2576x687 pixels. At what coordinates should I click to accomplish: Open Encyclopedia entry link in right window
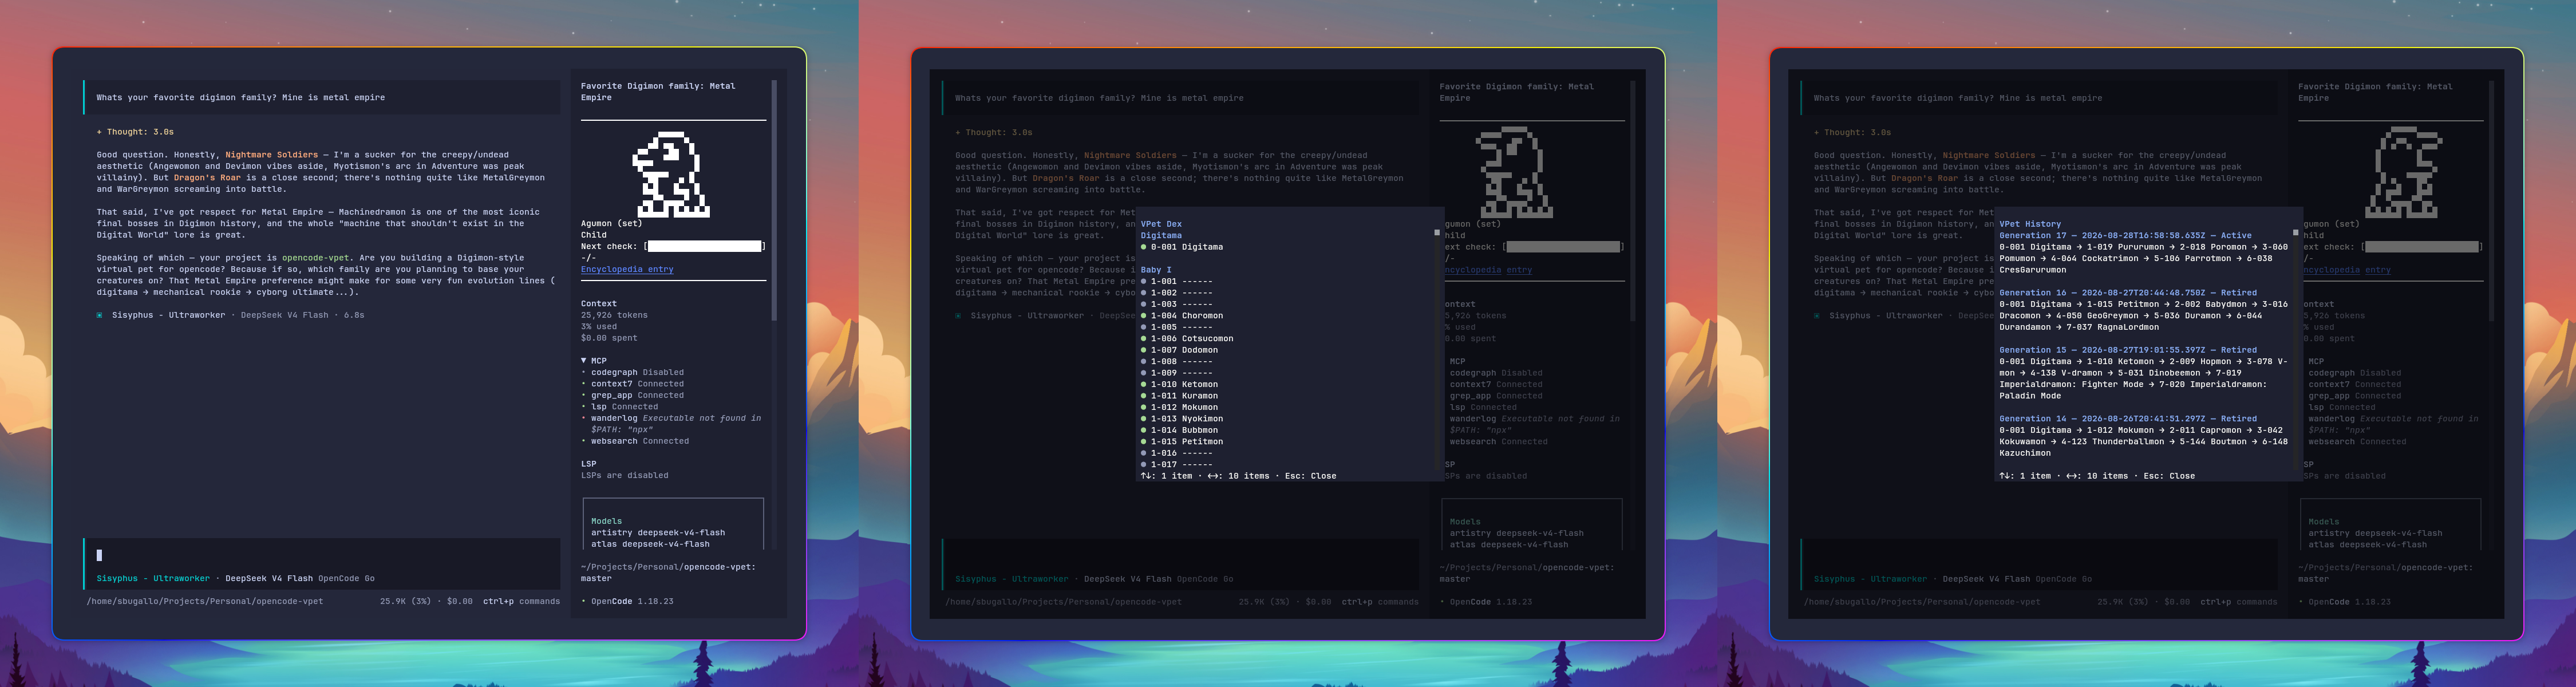[2347, 270]
